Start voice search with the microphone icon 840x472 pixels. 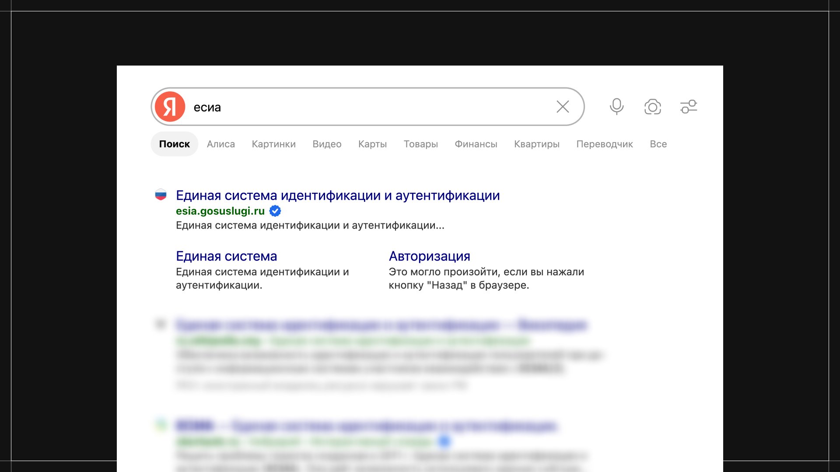617,107
